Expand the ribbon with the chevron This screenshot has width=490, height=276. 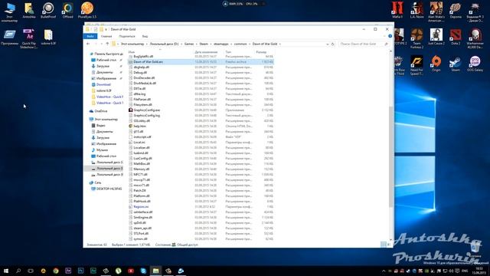pos(384,36)
